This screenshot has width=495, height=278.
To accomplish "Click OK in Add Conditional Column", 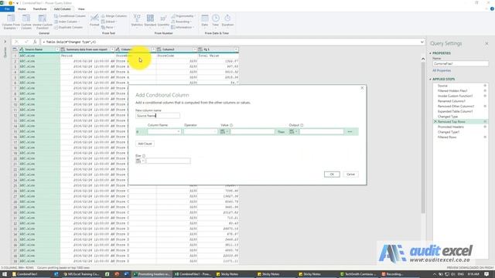I will click(x=332, y=175).
